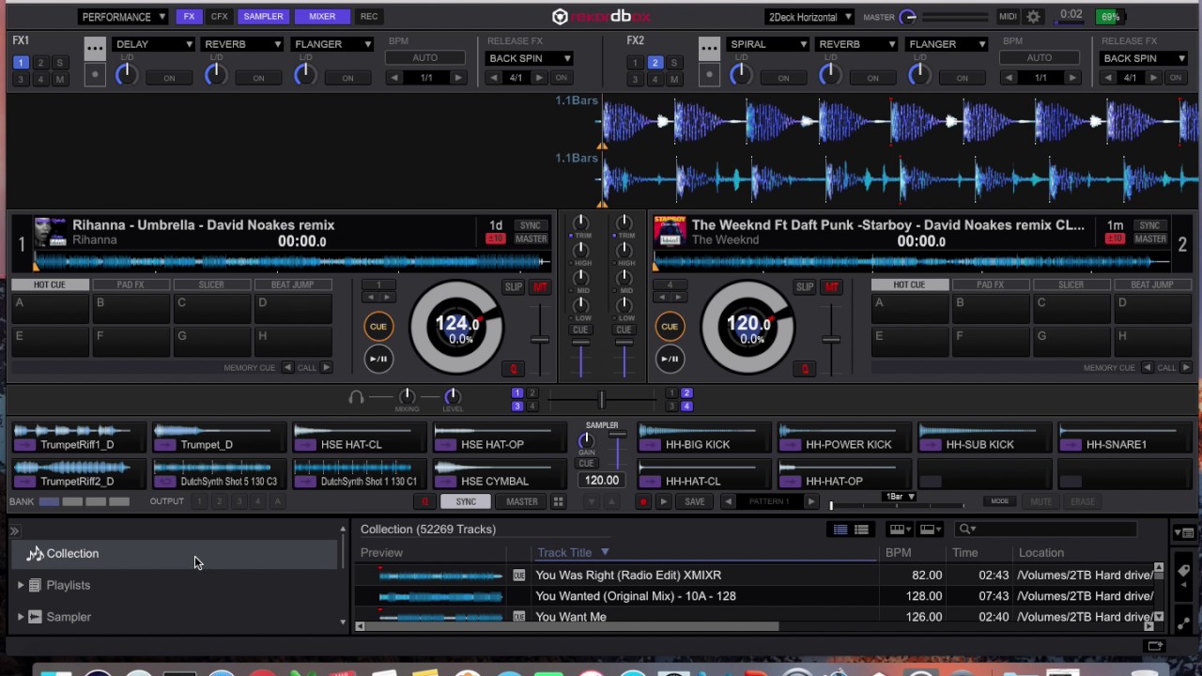Select FX tab in top bar
Screen dimensions: 1202x676
(189, 17)
